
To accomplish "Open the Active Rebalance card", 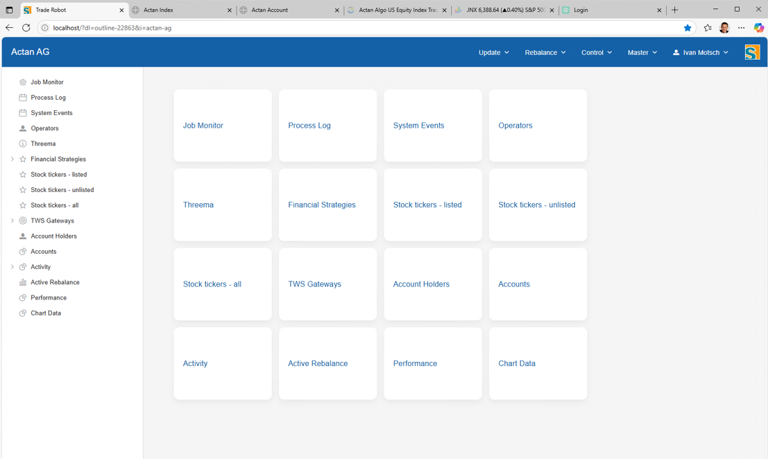I will pos(327,363).
